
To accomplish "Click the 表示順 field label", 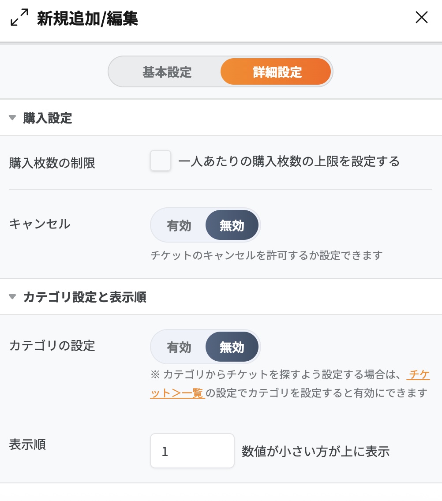I will click(27, 444).
